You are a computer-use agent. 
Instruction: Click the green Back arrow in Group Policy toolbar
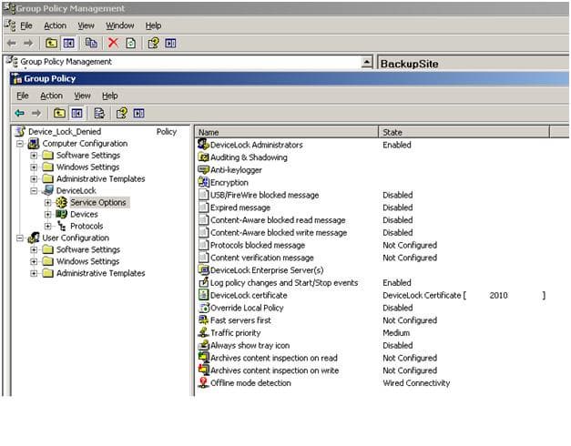coord(20,113)
